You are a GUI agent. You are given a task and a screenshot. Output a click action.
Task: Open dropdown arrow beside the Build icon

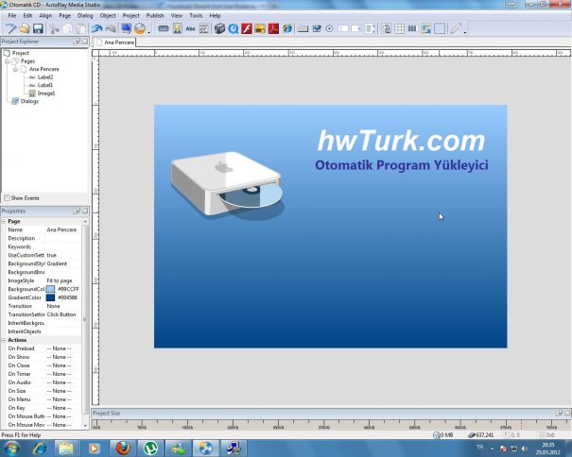(148, 32)
